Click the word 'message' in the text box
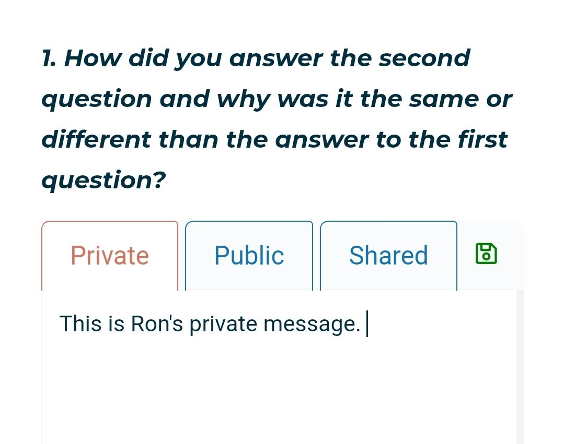The image size is (564, 444). tap(309, 324)
